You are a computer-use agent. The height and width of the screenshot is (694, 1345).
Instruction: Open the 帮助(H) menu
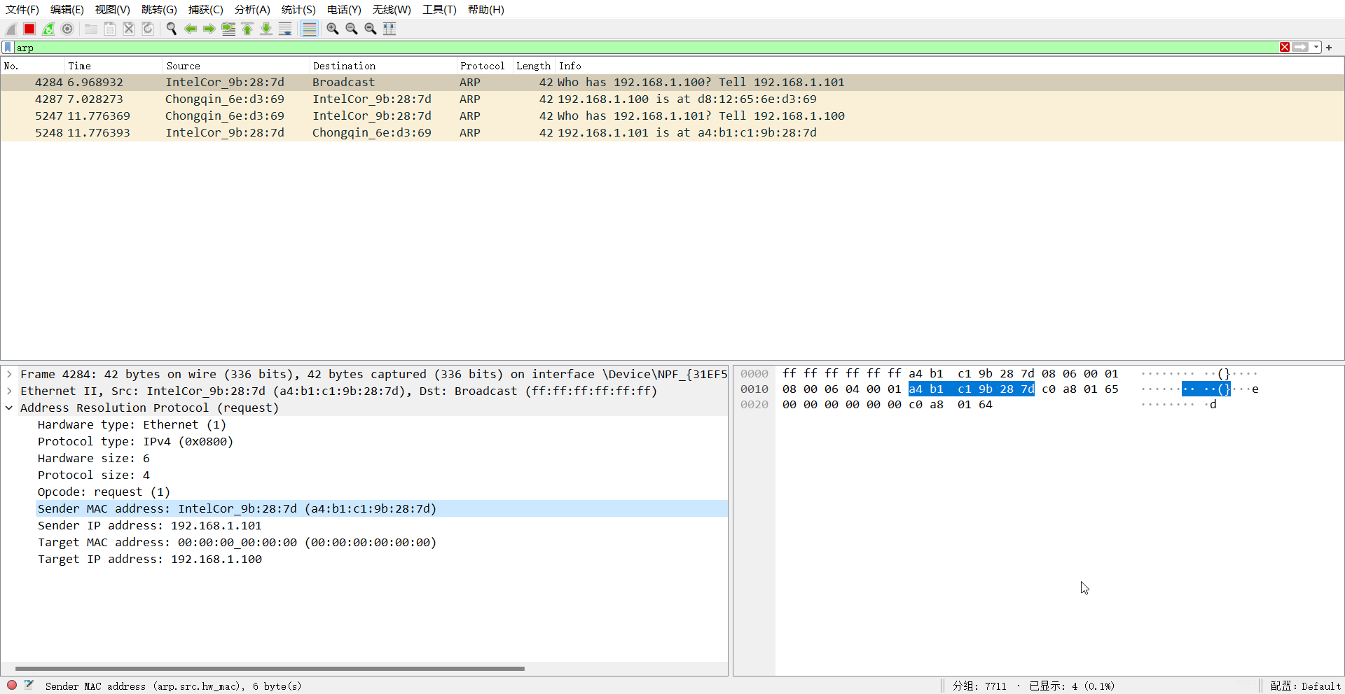(486, 10)
